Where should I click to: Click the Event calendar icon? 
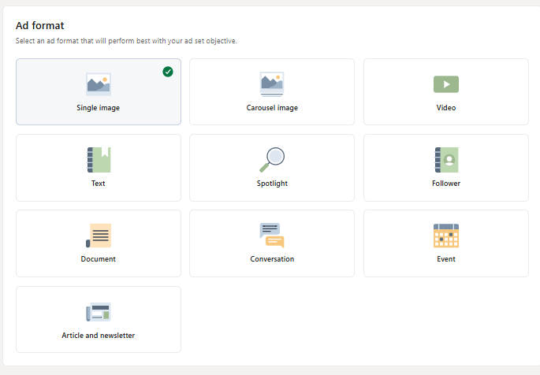pos(446,236)
